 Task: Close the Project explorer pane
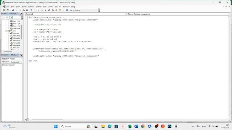coord(21,14)
